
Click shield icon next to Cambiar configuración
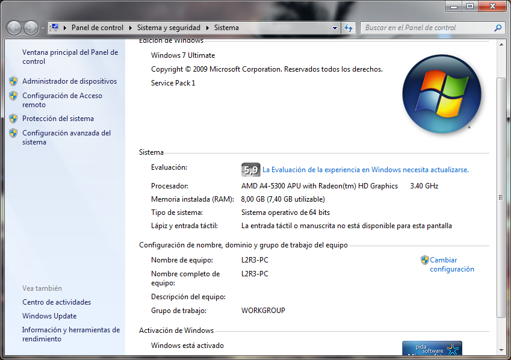coord(425,260)
